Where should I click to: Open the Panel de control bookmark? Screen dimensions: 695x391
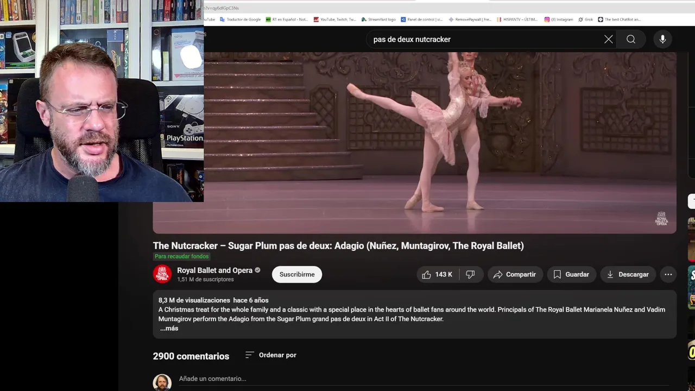pos(422,20)
